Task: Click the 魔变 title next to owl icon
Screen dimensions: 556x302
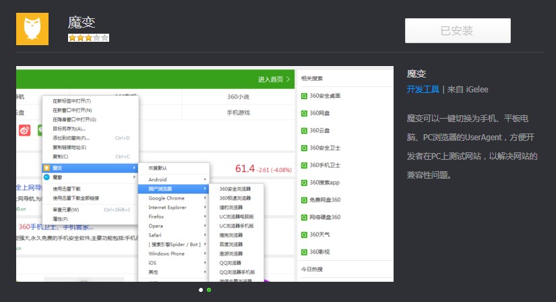Action: click(x=82, y=23)
